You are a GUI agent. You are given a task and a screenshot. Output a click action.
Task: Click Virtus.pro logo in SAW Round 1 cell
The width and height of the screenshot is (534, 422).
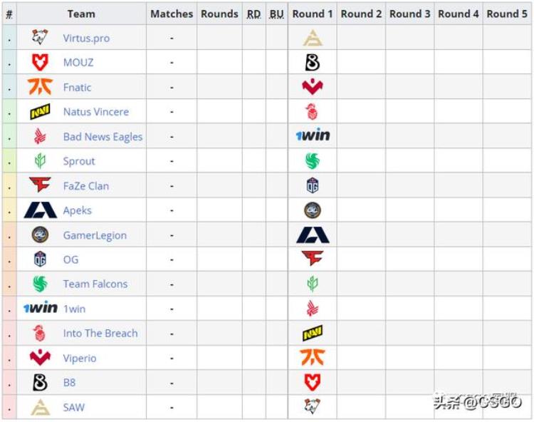pos(313,406)
